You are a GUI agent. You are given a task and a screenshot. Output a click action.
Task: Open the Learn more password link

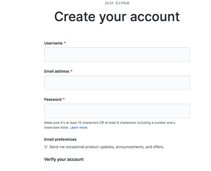79,128
